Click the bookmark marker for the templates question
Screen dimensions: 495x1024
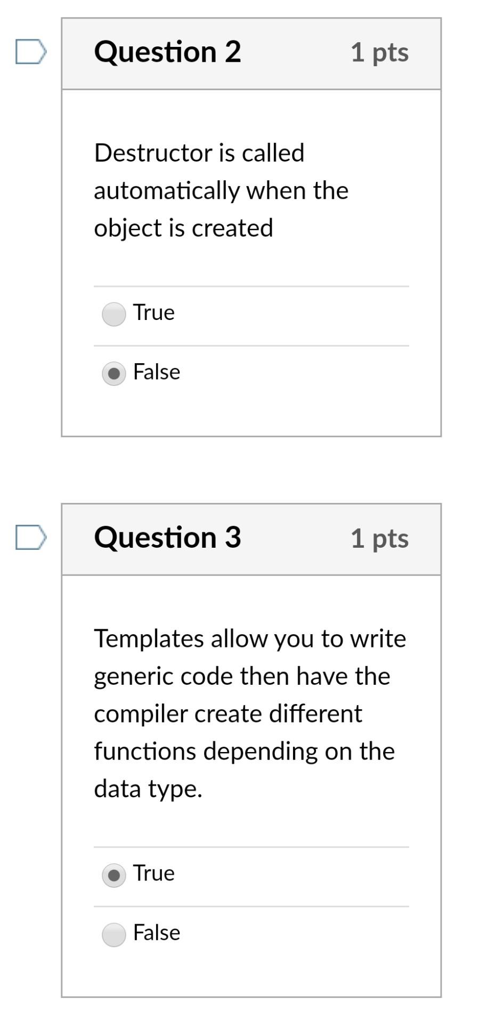click(30, 538)
